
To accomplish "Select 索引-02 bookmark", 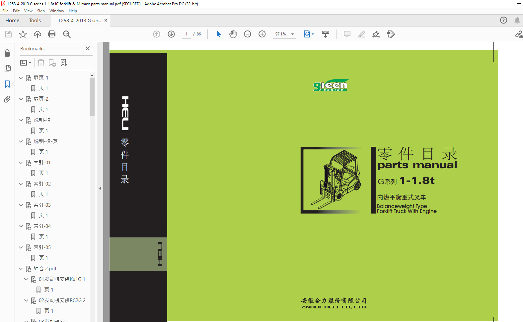I will pos(42,184).
